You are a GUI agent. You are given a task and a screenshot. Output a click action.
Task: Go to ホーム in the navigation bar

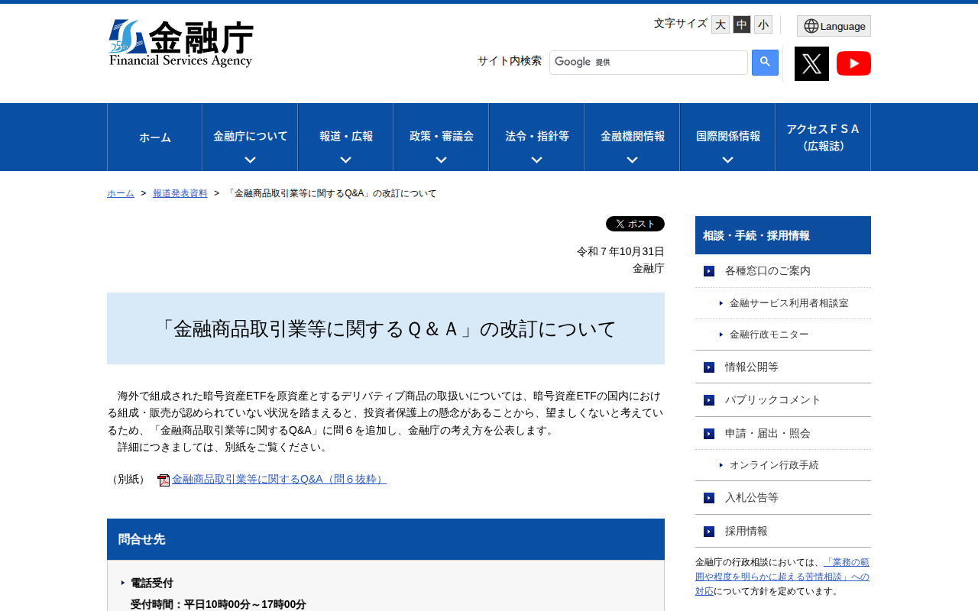155,137
